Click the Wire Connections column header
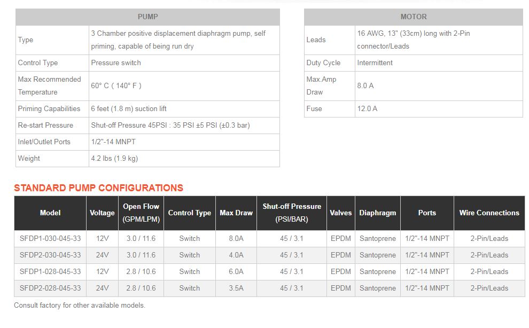Screen dimensions: 529x328 coord(489,213)
